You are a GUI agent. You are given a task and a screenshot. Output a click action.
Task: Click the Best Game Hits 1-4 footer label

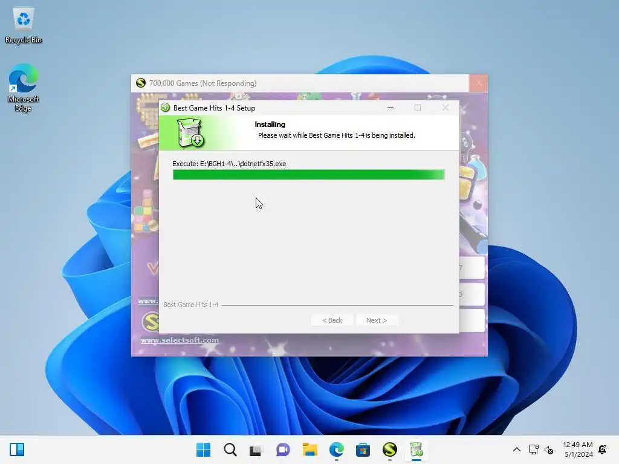coord(190,304)
